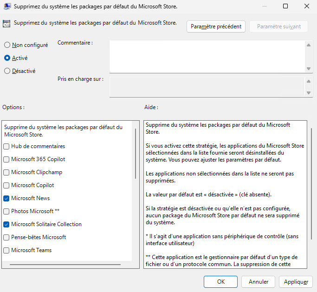The width and height of the screenshot is (317, 292).
Task: Tick the Microsoft Copilot checkbox
Action: click(6, 185)
